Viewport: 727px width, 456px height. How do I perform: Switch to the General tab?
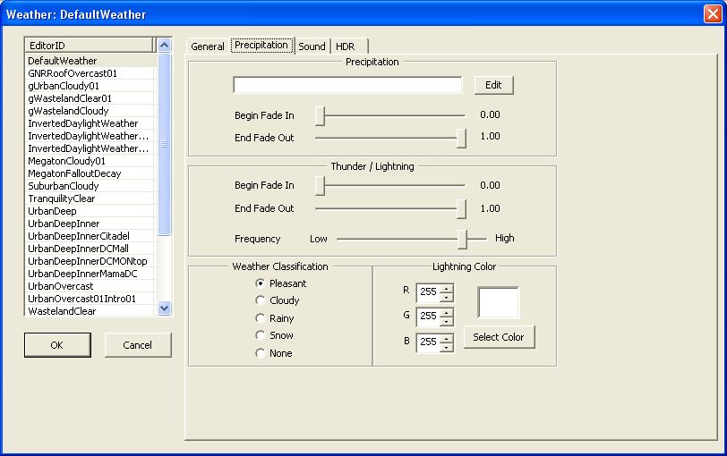click(x=207, y=46)
